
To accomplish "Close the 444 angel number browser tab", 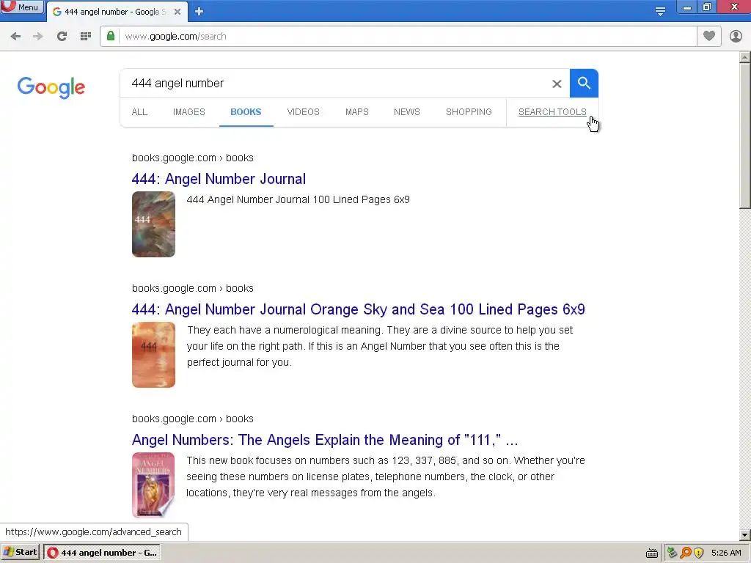I will tap(177, 12).
